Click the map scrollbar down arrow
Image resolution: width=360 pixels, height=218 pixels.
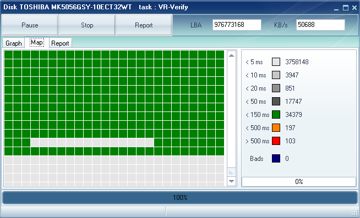(231, 181)
